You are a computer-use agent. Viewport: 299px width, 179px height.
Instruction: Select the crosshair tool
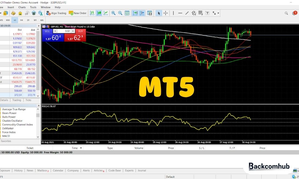[x=166, y=13]
